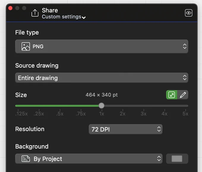Open the File type PNG dropdown
202x172 pixels.
[x=102, y=46]
